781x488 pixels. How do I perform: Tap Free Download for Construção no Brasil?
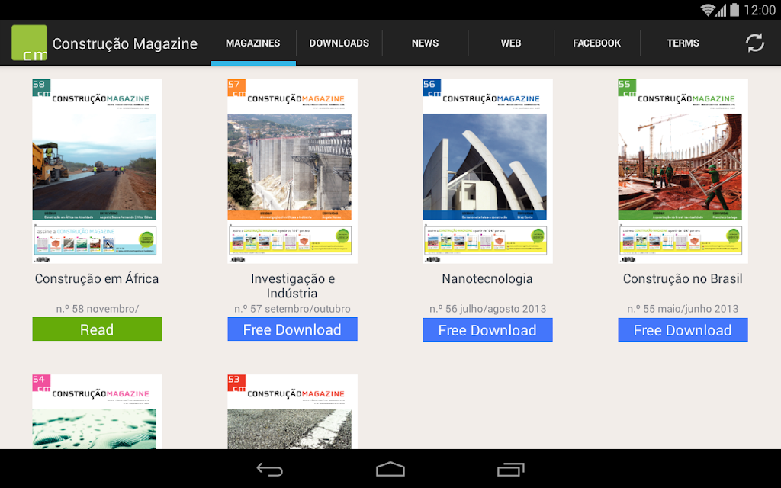click(683, 329)
